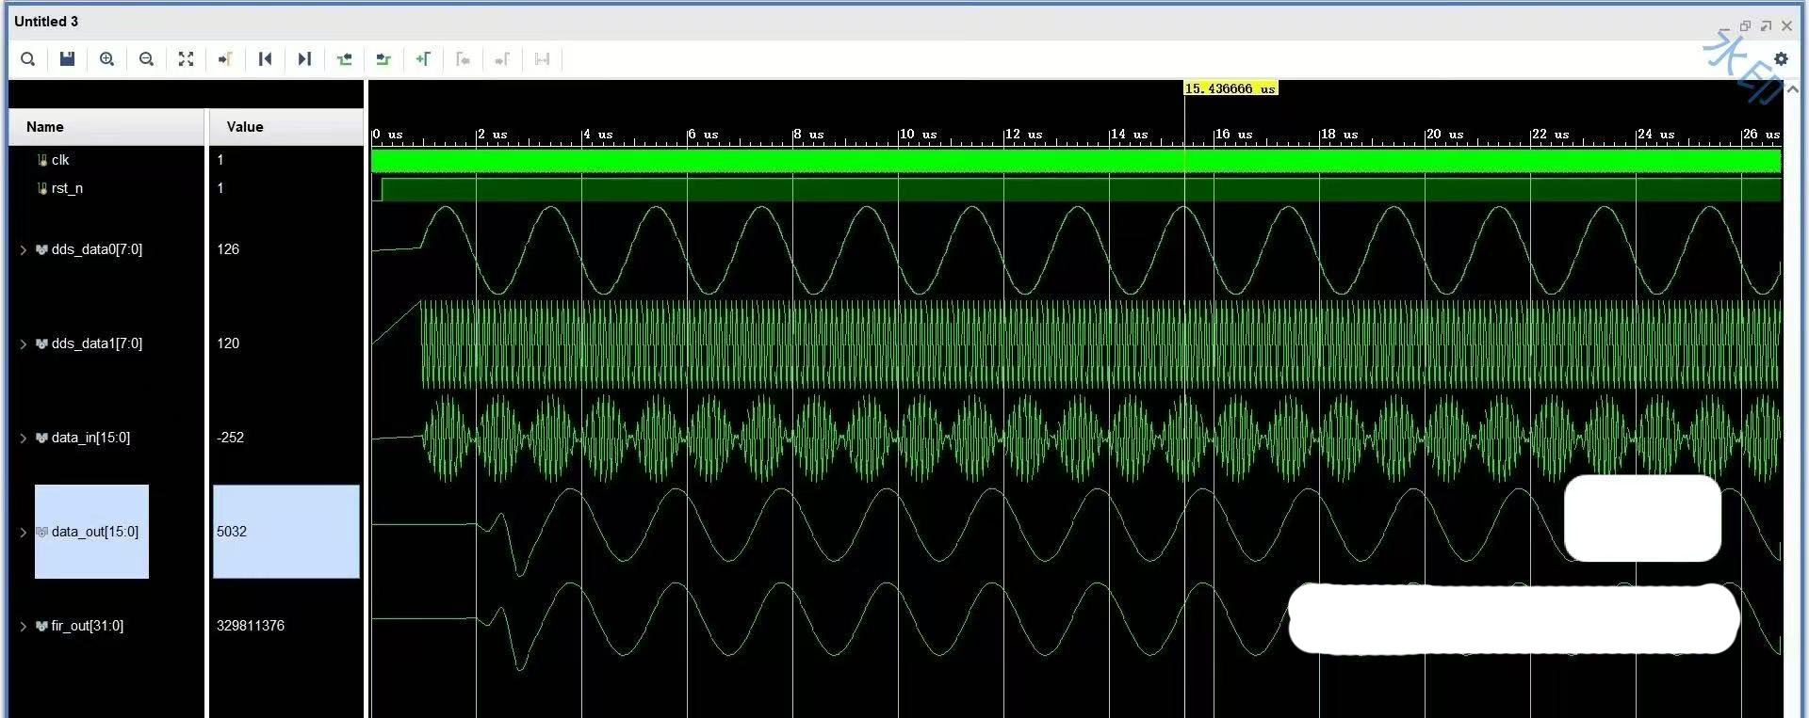This screenshot has height=718, width=1809.
Task: Zoom fit the full waveform
Action: pyautogui.click(x=186, y=59)
